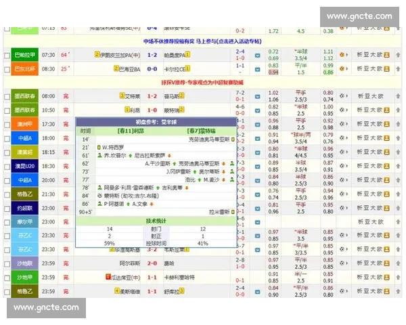Expand the football arrow menu in 澳黄超 row
The image size is (406, 325).
[x=344, y=152]
